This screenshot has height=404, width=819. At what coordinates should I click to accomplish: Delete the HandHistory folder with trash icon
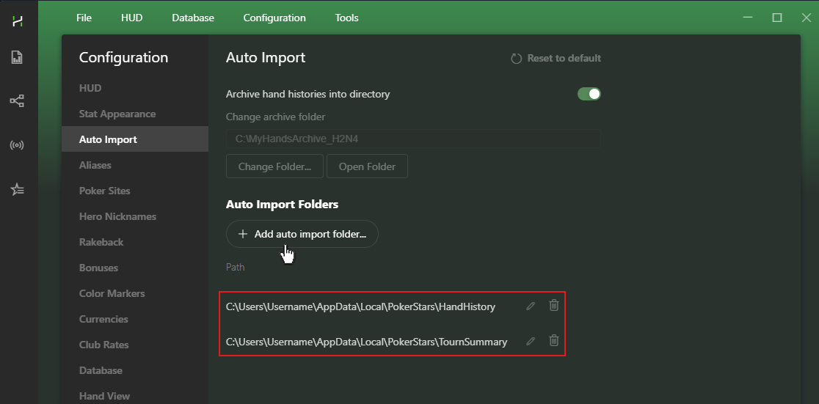click(x=554, y=305)
